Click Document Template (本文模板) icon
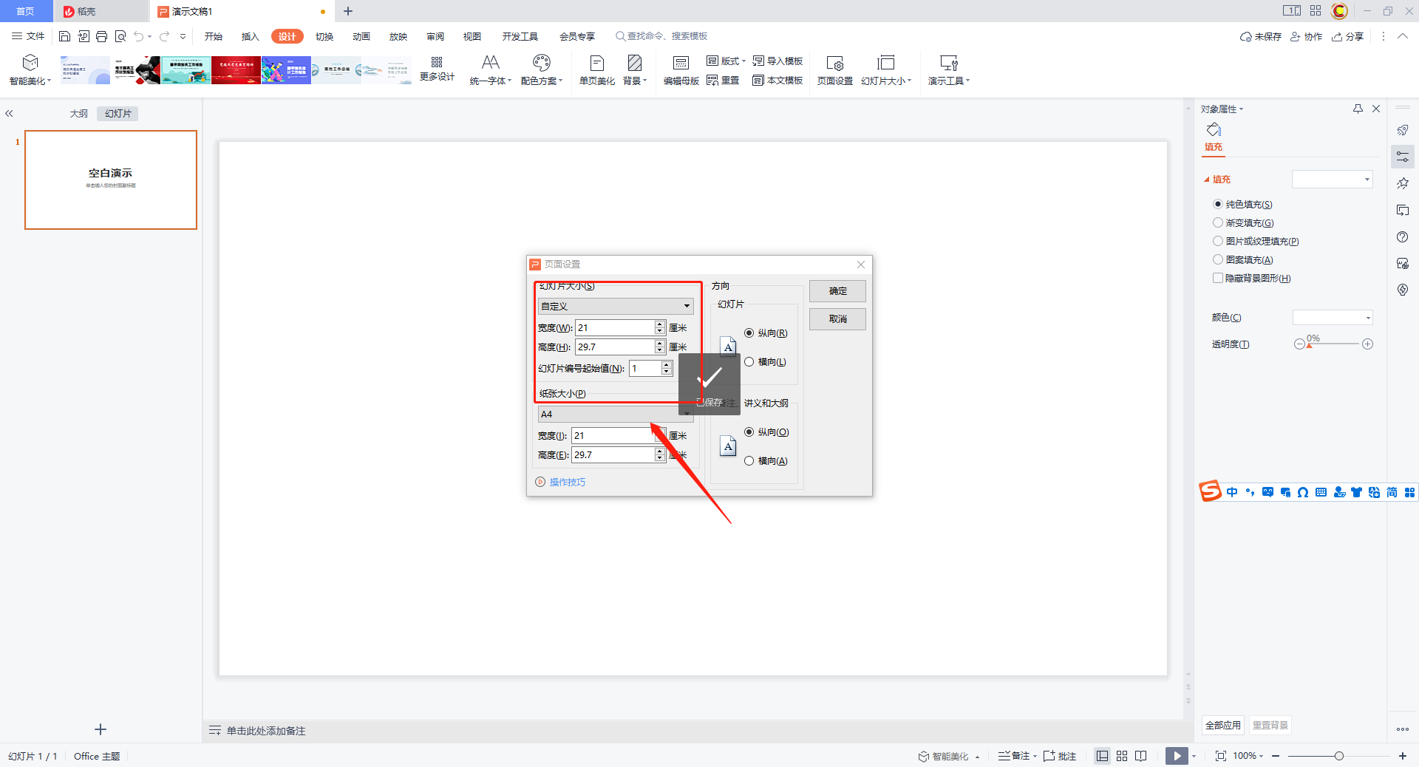The width and height of the screenshot is (1419, 767). pyautogui.click(x=758, y=80)
